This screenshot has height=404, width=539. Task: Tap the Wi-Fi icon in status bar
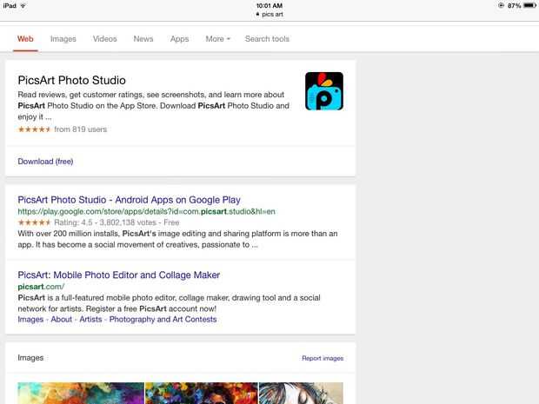[x=23, y=5]
